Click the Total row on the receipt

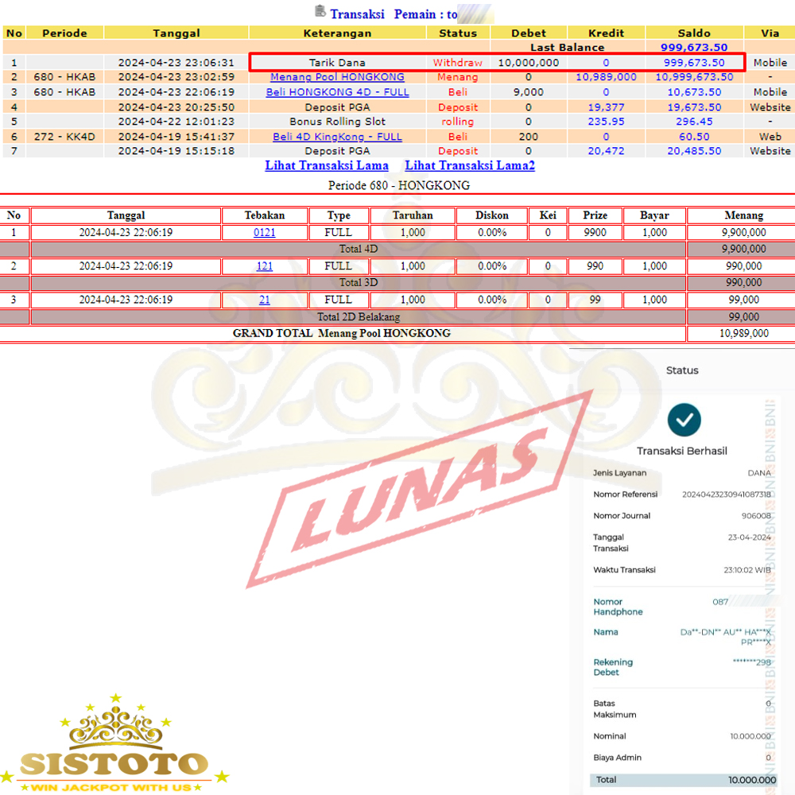tap(684, 780)
